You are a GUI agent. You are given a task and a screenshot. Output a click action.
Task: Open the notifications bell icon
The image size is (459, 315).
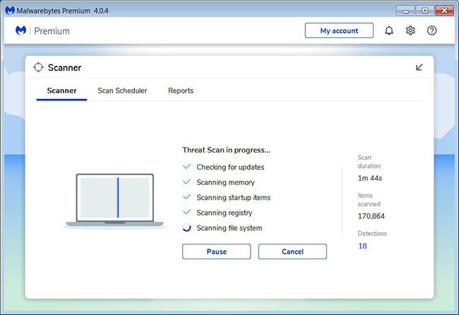389,30
